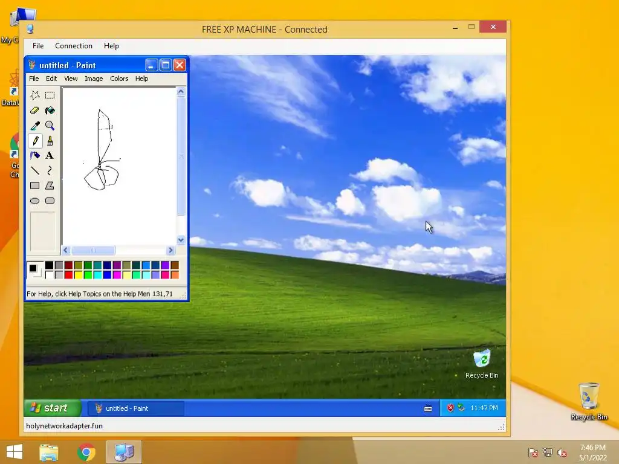This screenshot has height=464, width=619.
Task: Open the Paint File menu
Action: [34, 79]
